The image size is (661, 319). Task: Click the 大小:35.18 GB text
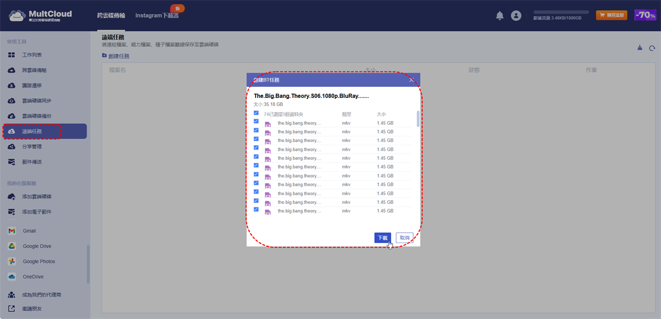tap(268, 104)
